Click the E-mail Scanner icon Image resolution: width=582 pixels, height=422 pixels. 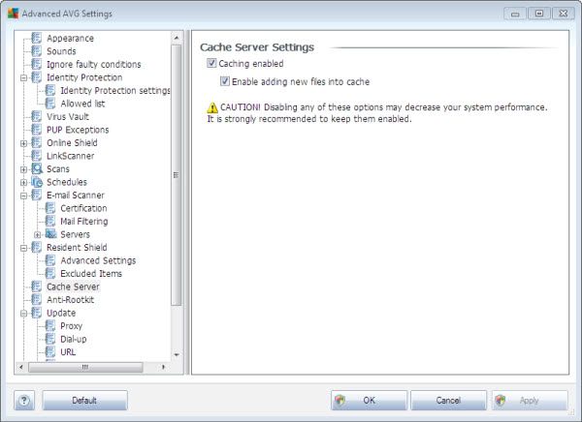[37, 195]
